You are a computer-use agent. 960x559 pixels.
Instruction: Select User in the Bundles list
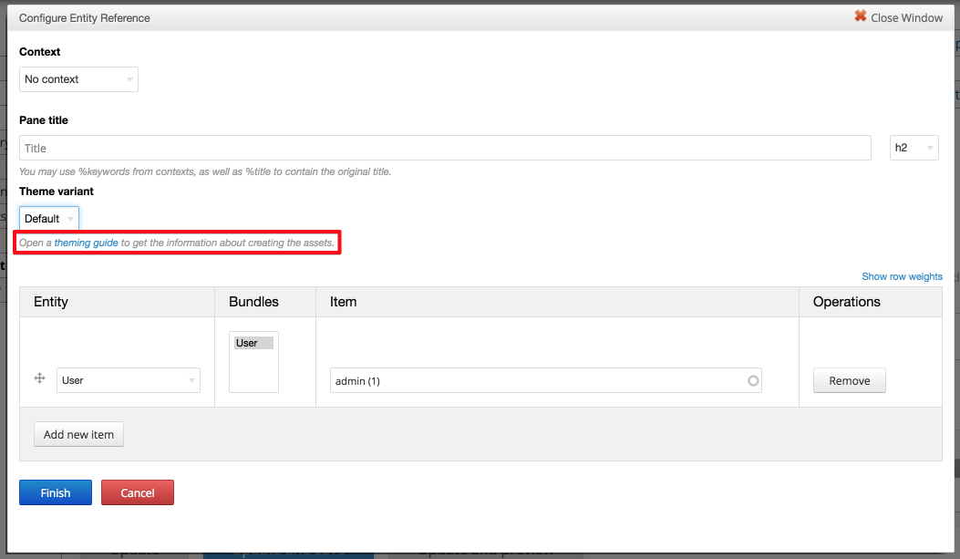(x=253, y=342)
